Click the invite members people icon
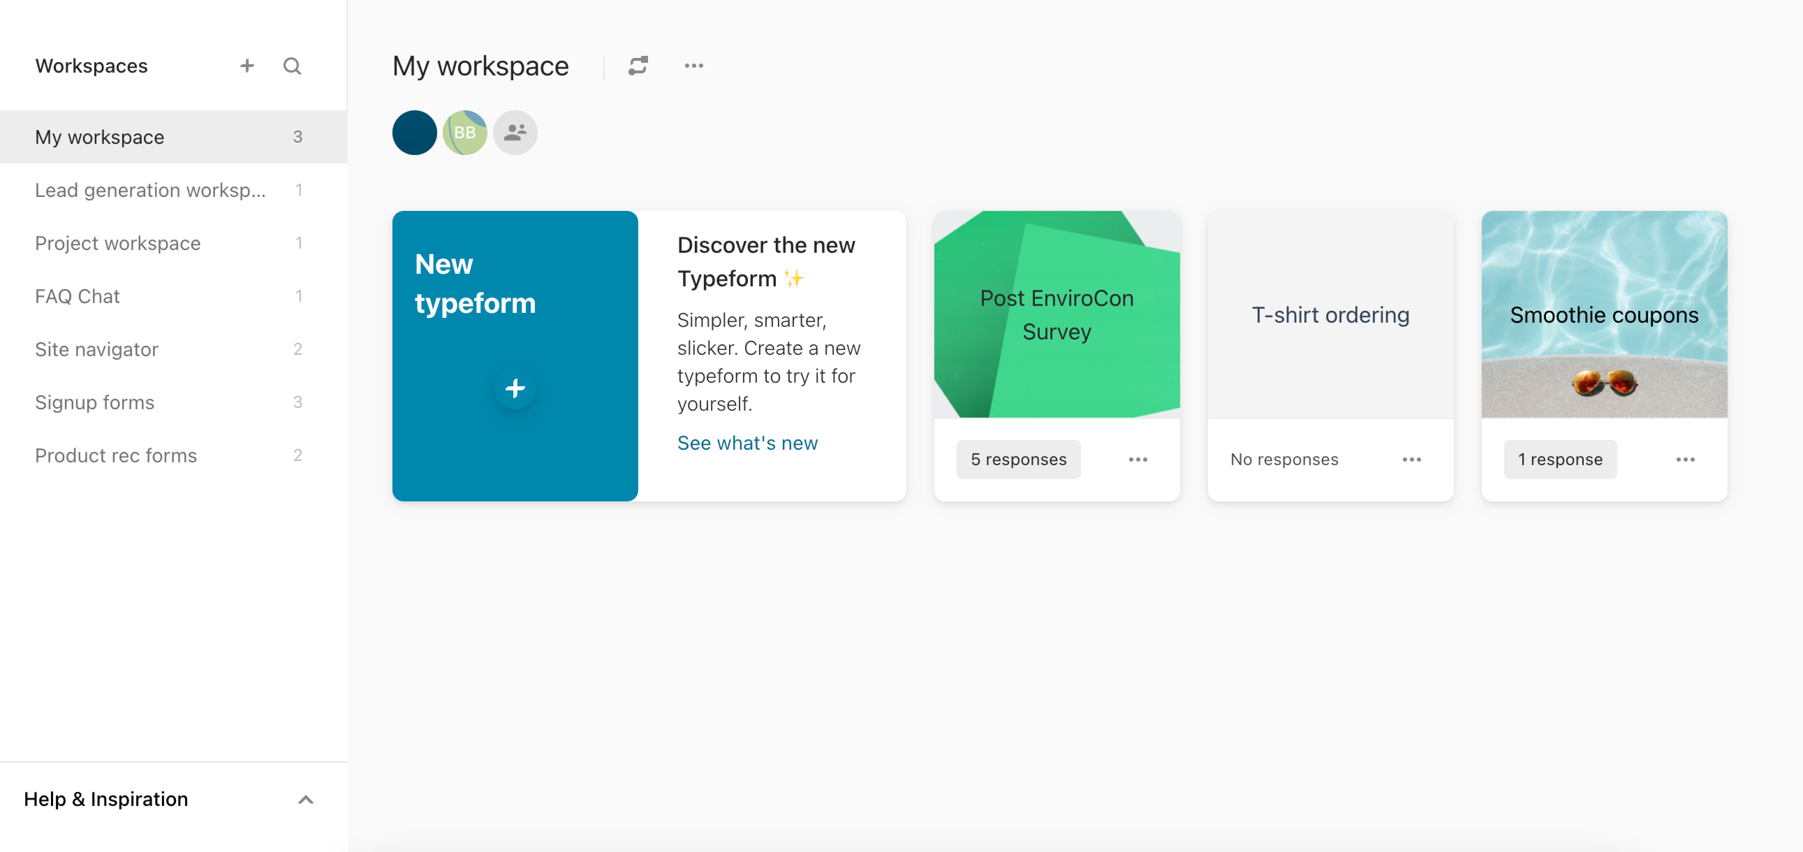The image size is (1803, 852). click(x=515, y=132)
